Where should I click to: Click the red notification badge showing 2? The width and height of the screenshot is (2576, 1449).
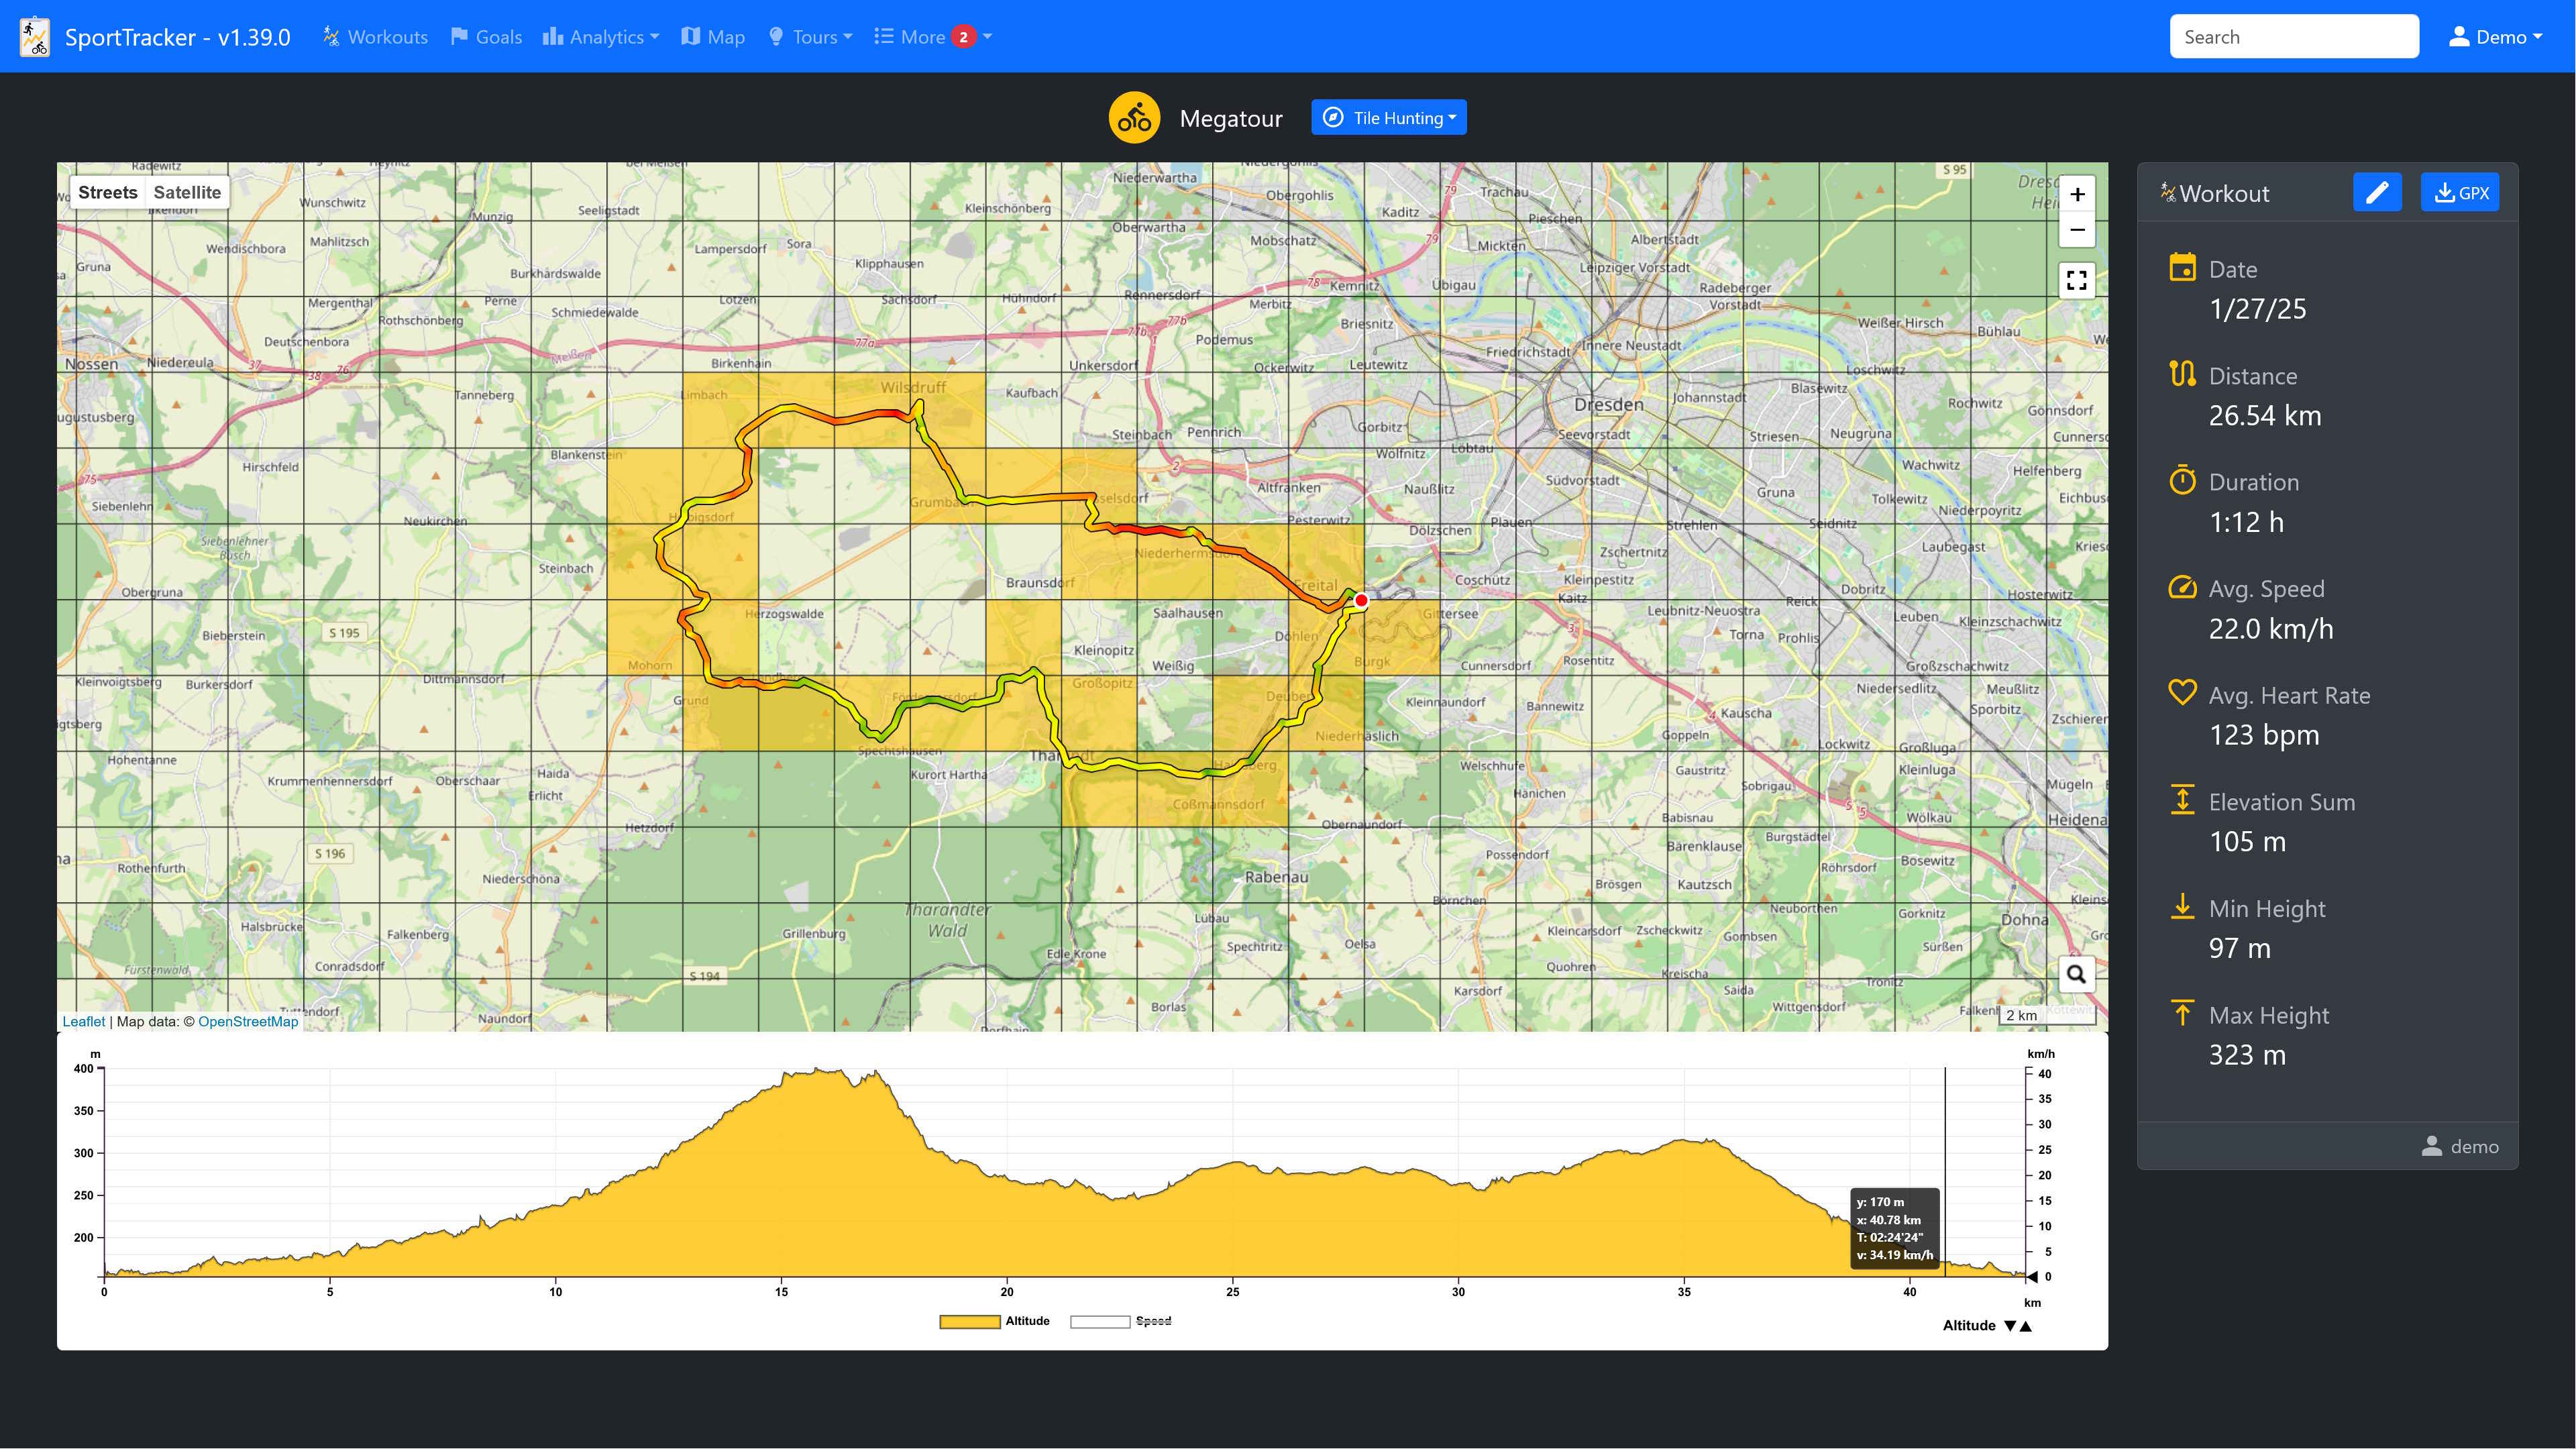click(x=963, y=37)
